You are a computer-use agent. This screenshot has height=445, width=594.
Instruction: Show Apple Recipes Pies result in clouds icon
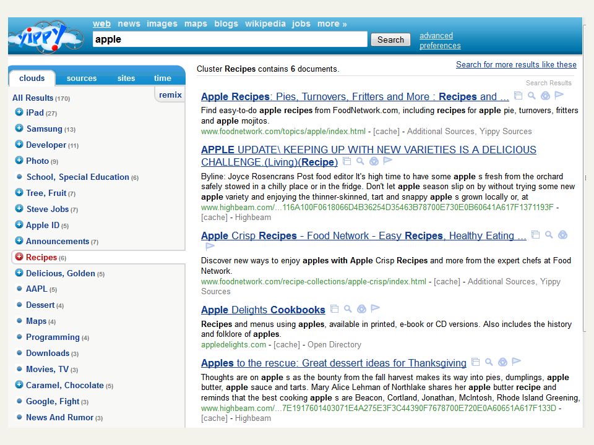[x=545, y=96]
